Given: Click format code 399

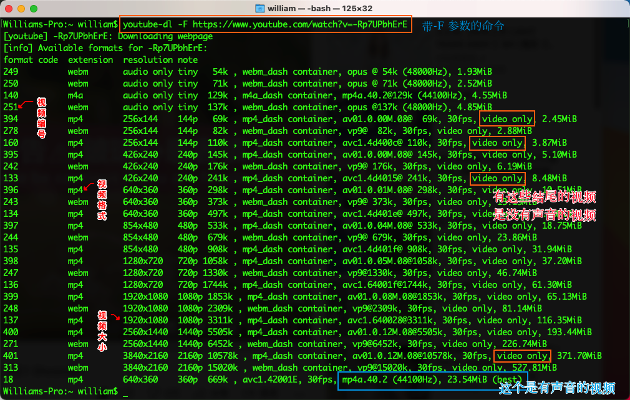Looking at the screenshot, I should coord(11,297).
